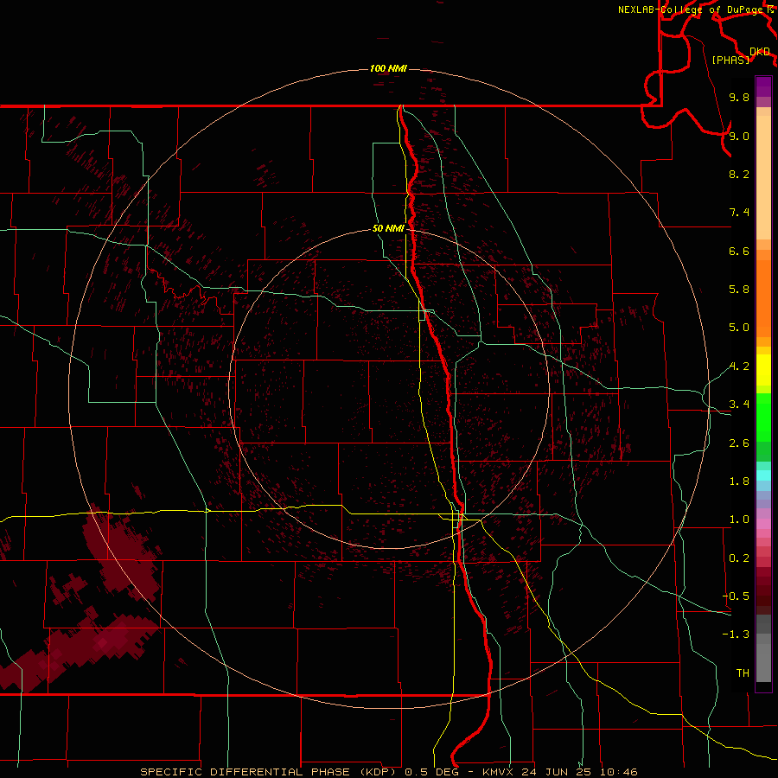Click the SPECIFIC DIFFERENTIAL PHASE caption text
The height and width of the screenshot is (778, 778).
click(245, 772)
